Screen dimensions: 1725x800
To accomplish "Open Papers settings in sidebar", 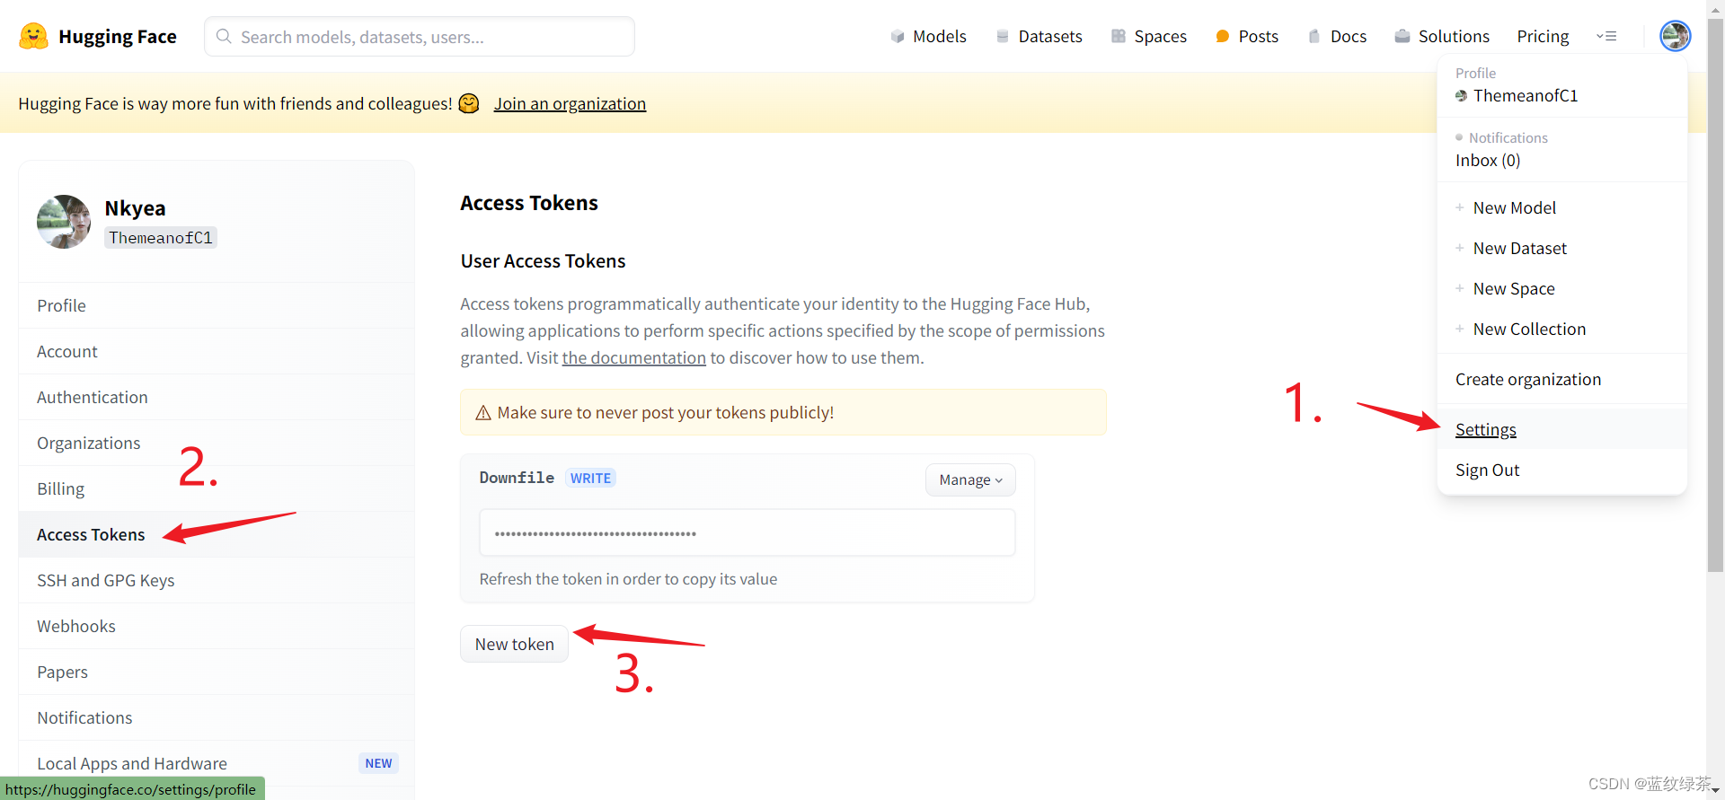I will pos(217,672).
